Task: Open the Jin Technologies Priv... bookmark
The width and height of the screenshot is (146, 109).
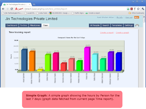Action: pos(12,13)
